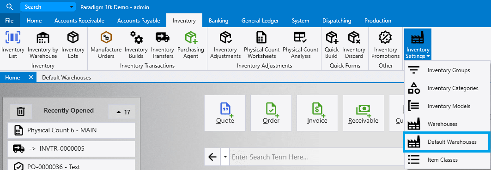The height and width of the screenshot is (170, 491).
Task: Select Inventory Models from the menu
Action: coord(447,106)
